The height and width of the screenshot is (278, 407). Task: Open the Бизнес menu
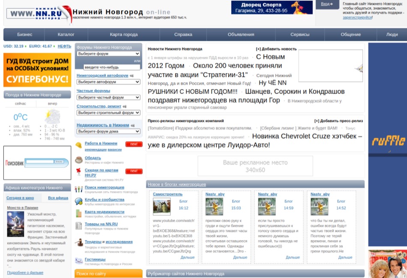point(25,35)
